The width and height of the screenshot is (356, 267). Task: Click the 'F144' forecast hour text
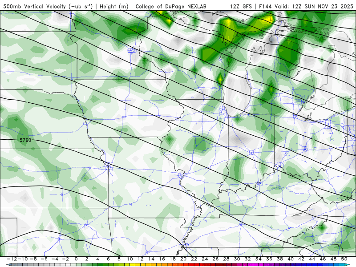click(x=265, y=6)
